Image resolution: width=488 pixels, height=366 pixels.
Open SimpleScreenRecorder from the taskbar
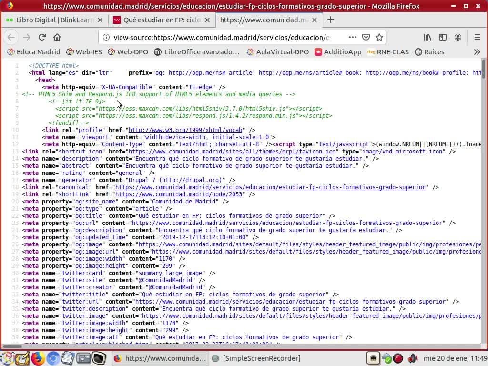[x=256, y=358]
